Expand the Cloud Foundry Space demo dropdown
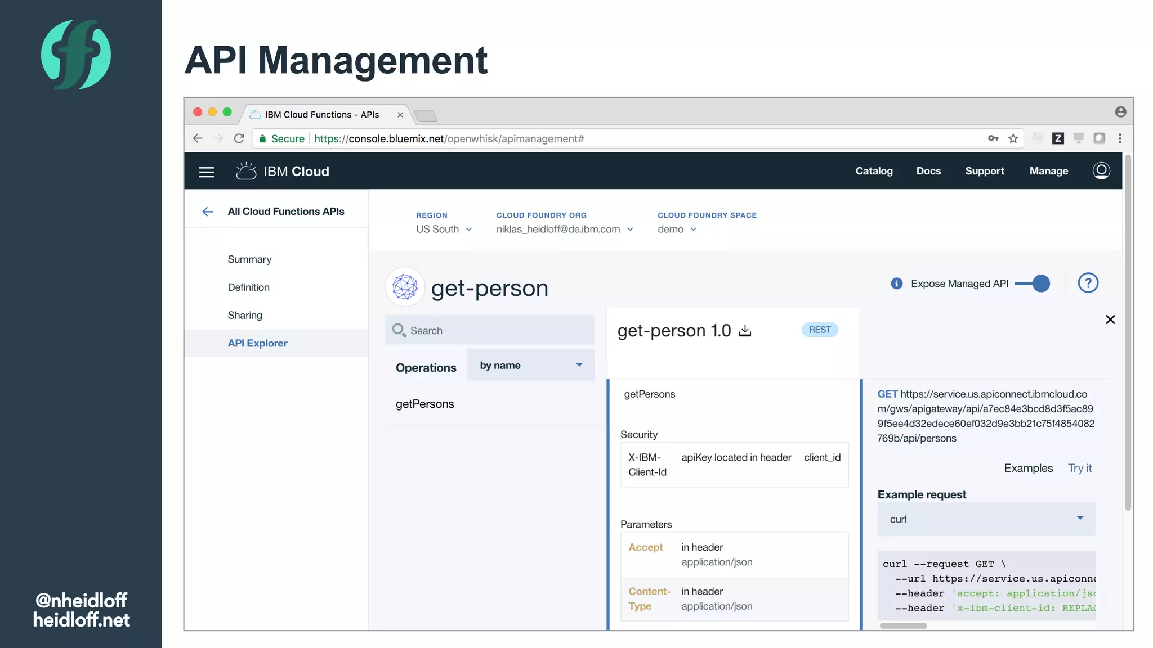The width and height of the screenshot is (1153, 648). point(677,229)
